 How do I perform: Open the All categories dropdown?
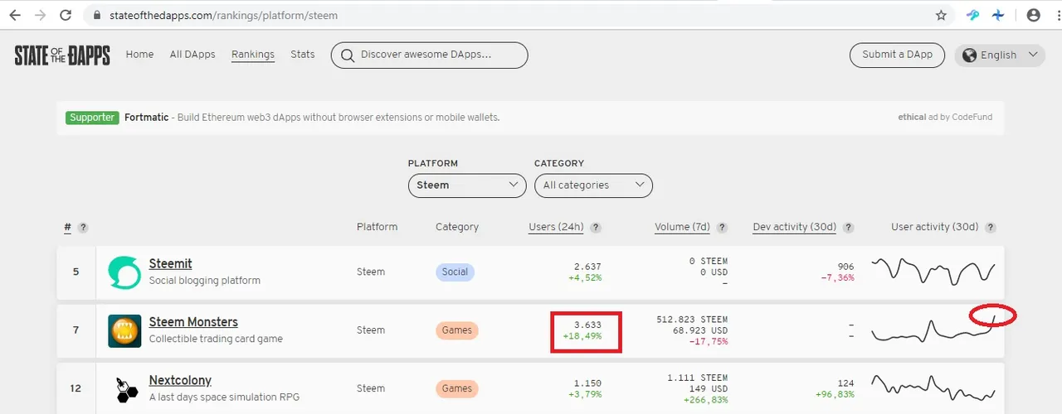[x=593, y=185]
